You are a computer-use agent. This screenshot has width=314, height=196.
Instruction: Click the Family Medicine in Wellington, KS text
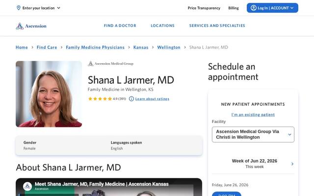tap(121, 90)
